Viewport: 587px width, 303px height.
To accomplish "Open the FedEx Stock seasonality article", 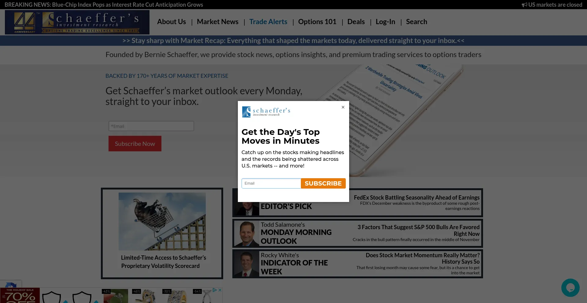I will coord(416,198).
